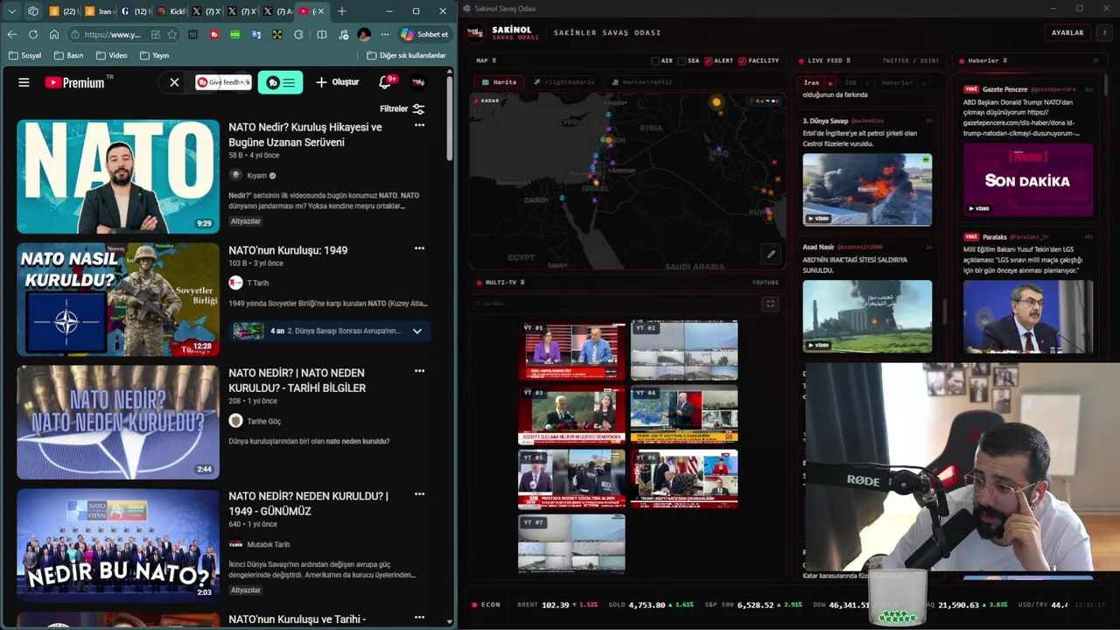Open the YouTube search Filtreler options

[x=402, y=109]
